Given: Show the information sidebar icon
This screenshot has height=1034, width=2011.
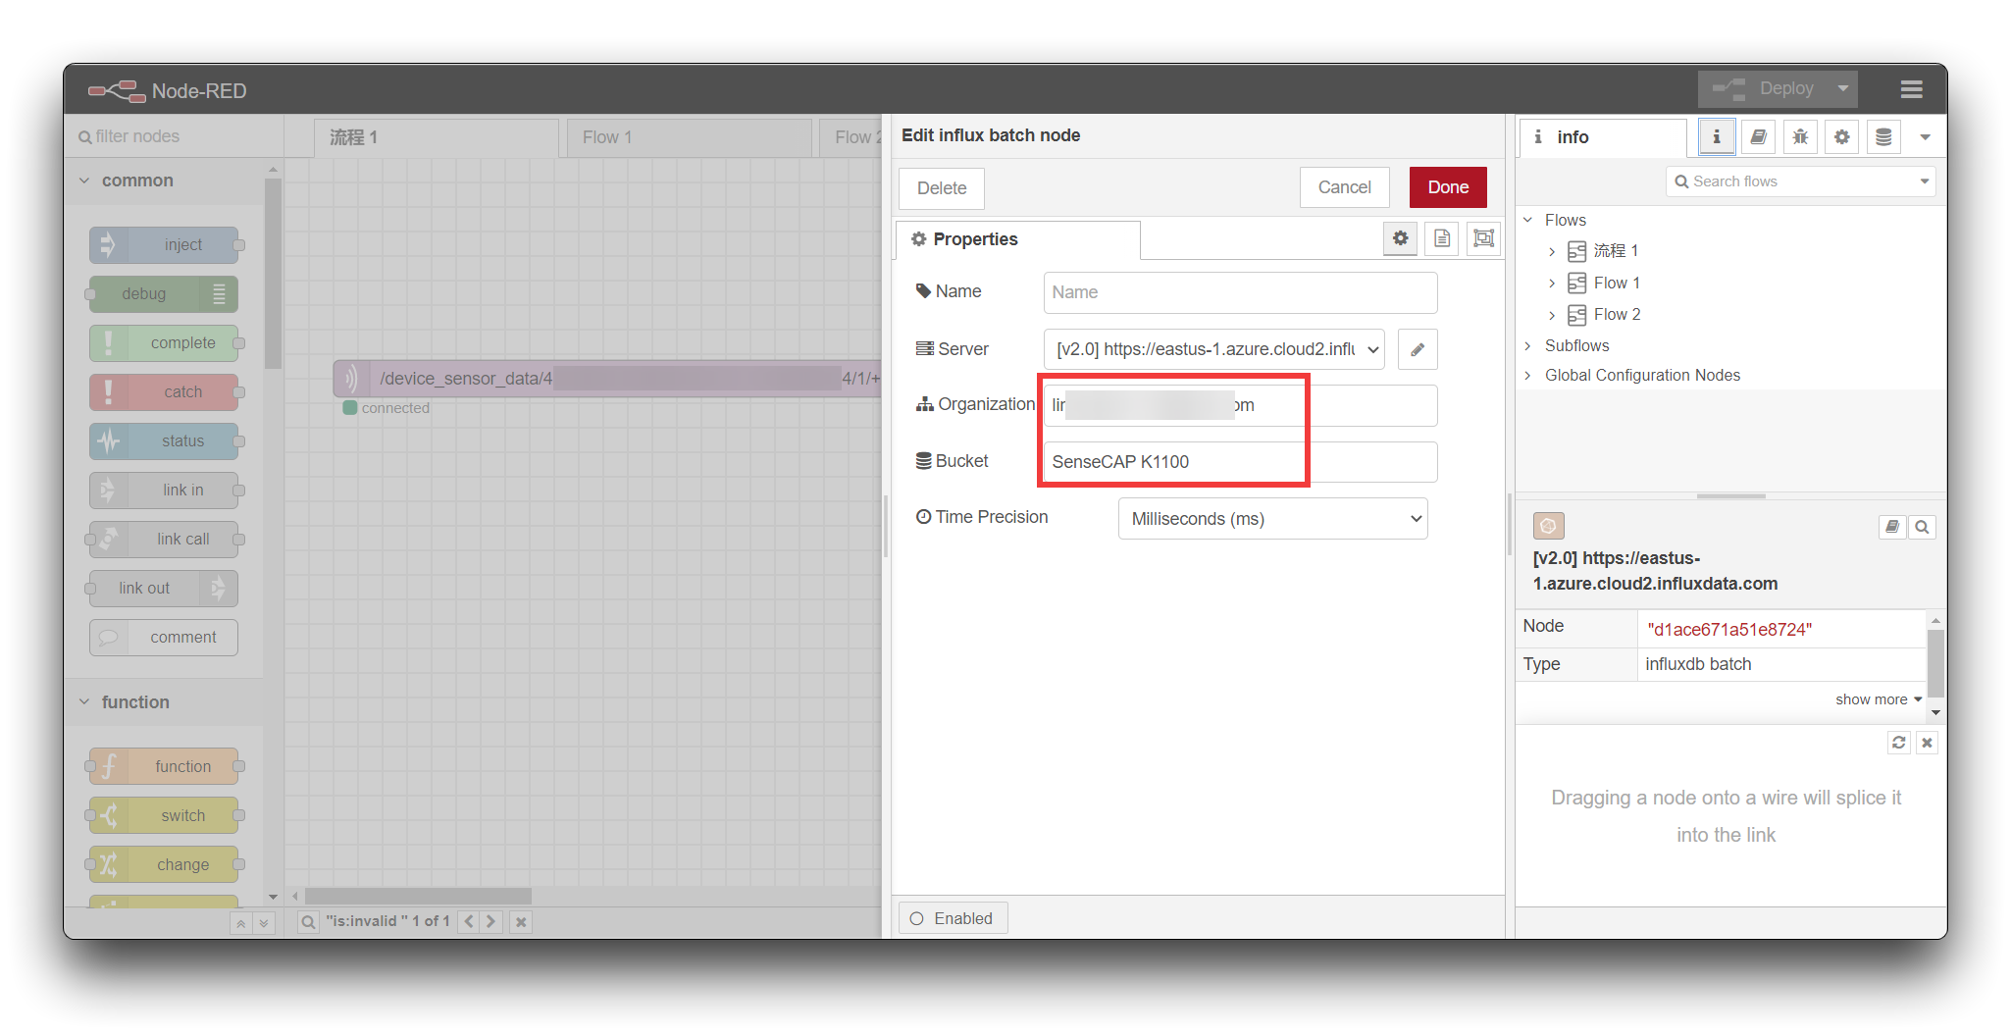Looking at the screenshot, I should [1717, 137].
